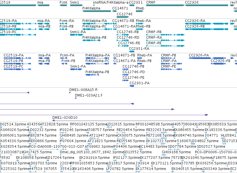Select the mia-PA protein

[x=44, y=58]
